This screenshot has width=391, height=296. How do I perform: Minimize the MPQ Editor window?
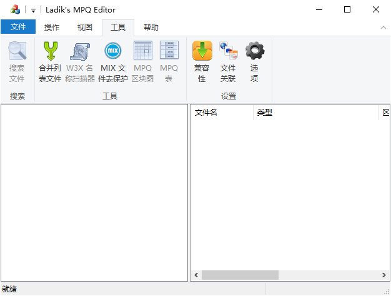[x=319, y=10]
